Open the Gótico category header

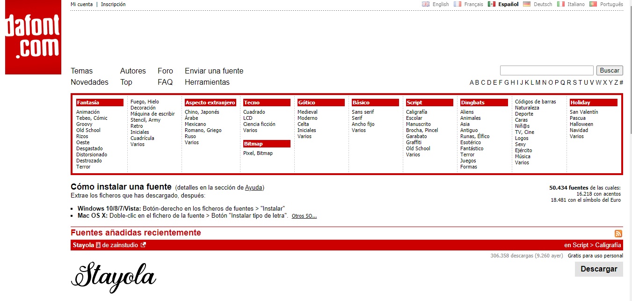(321, 103)
